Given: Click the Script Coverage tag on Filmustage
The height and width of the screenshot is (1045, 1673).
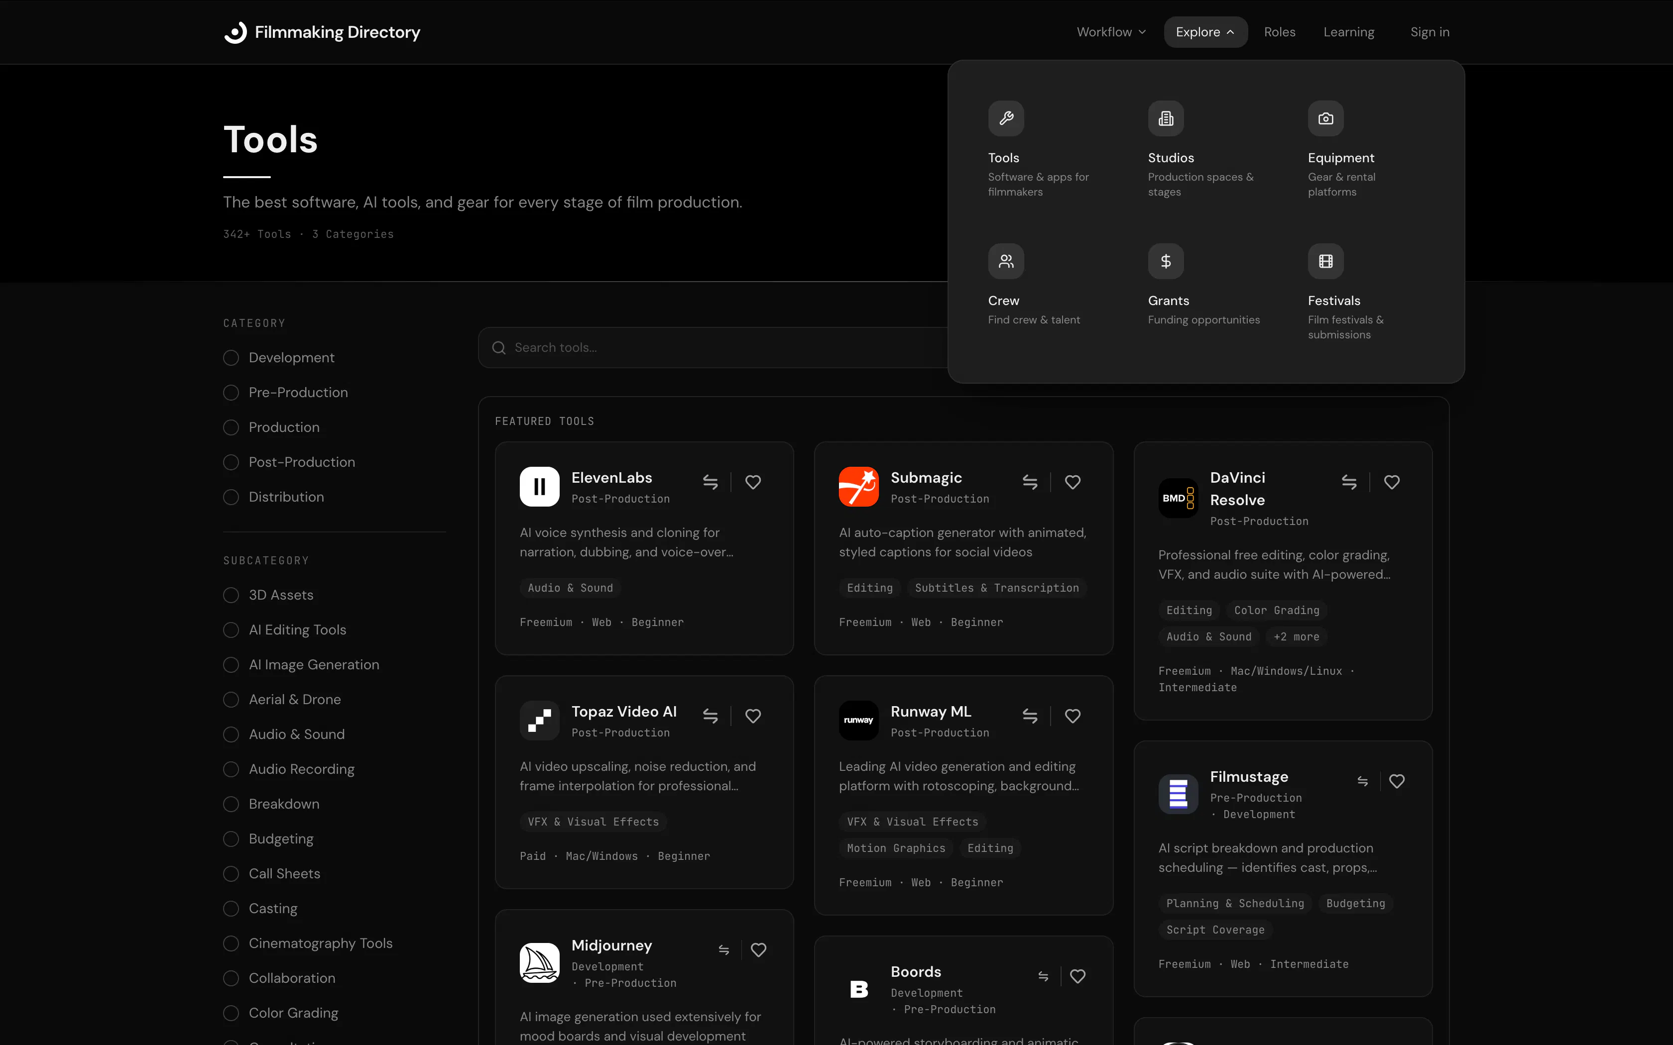Looking at the screenshot, I should [x=1215, y=930].
